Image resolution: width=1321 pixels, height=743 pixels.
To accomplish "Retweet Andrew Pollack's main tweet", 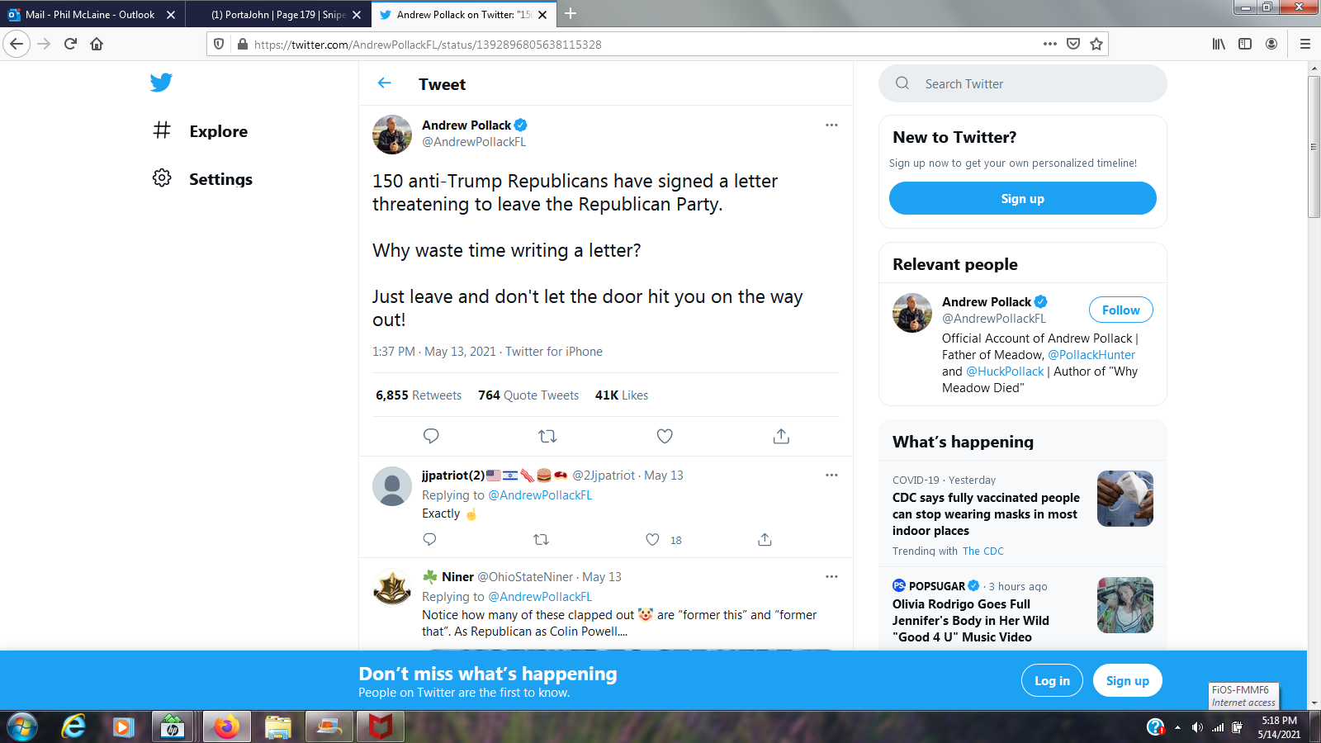I will click(547, 436).
